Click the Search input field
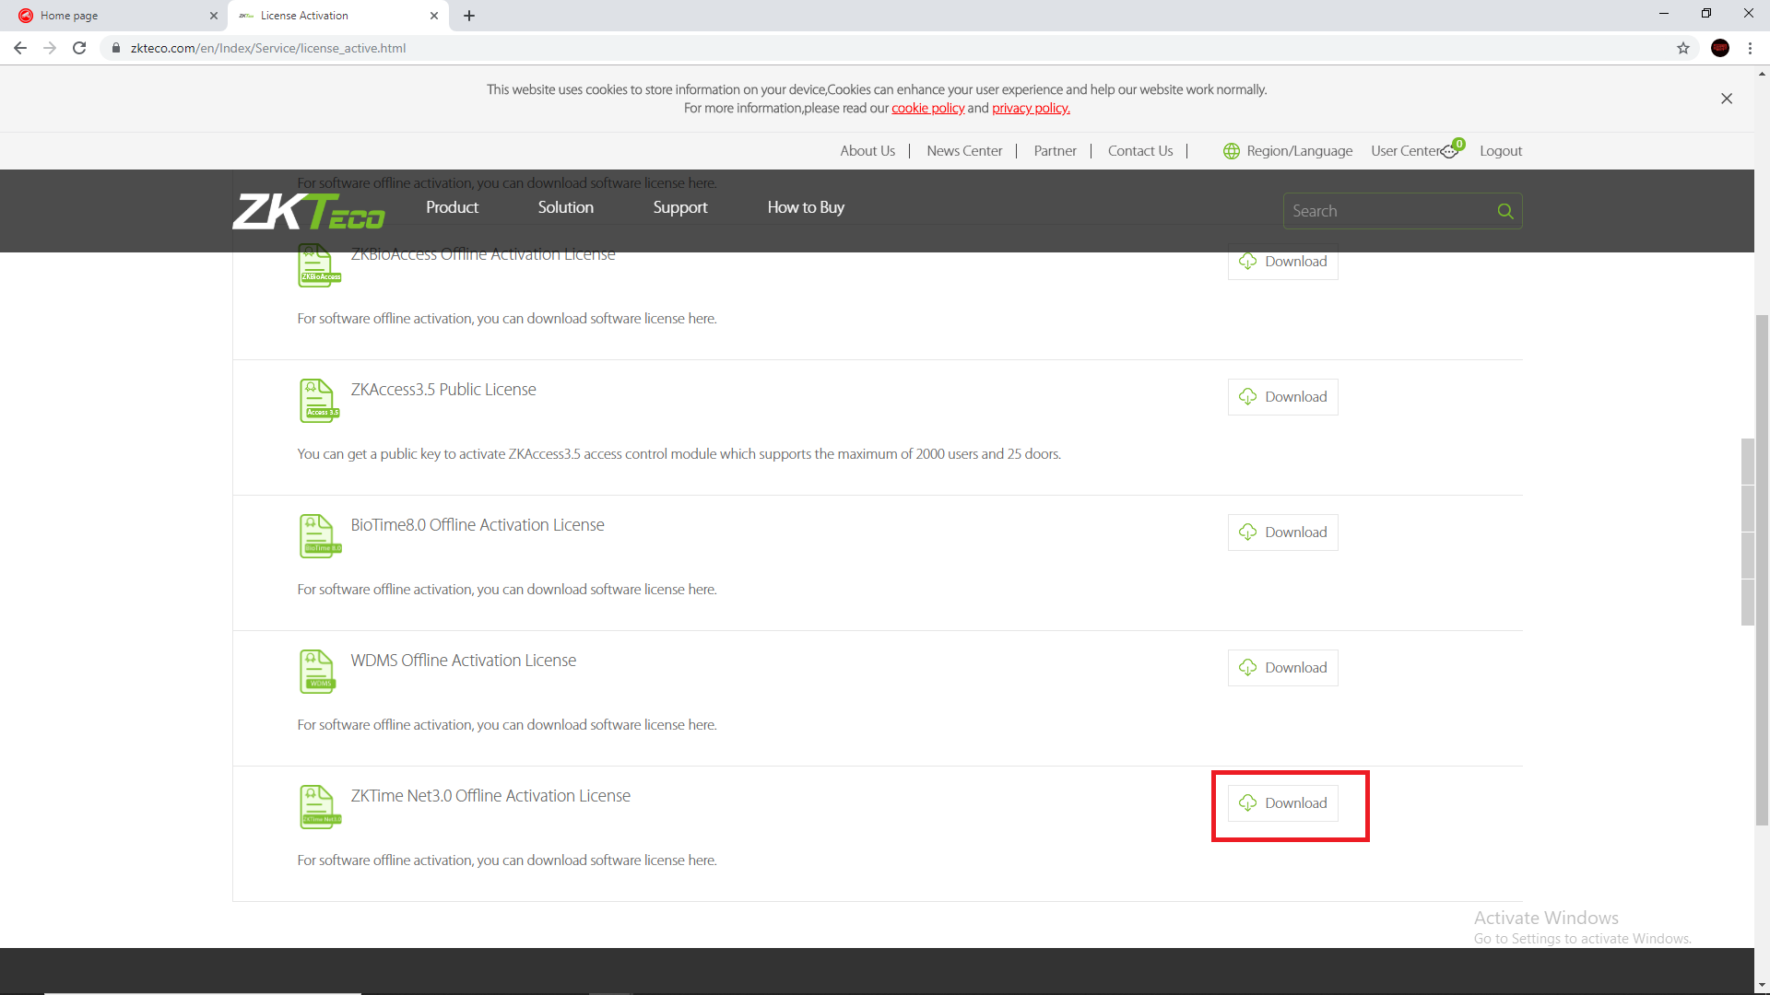Screen dimensions: 1770x995 click(1387, 211)
